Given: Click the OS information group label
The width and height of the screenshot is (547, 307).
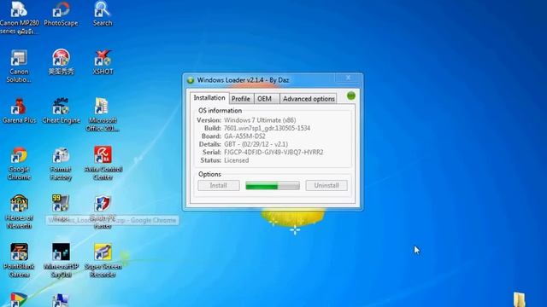Looking at the screenshot, I should [220, 111].
